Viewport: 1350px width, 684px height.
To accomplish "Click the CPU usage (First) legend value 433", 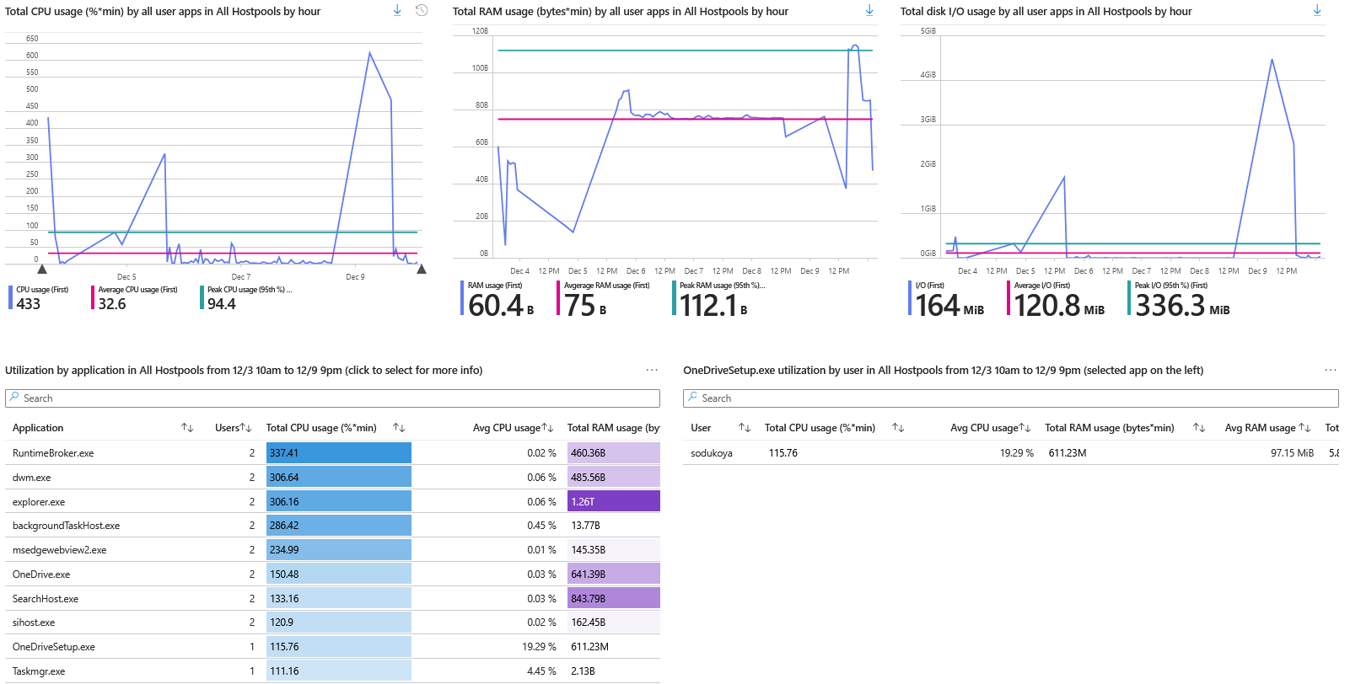I will (29, 304).
